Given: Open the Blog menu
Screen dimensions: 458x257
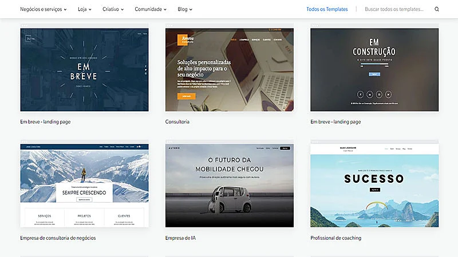Looking at the screenshot, I should pyautogui.click(x=184, y=9).
